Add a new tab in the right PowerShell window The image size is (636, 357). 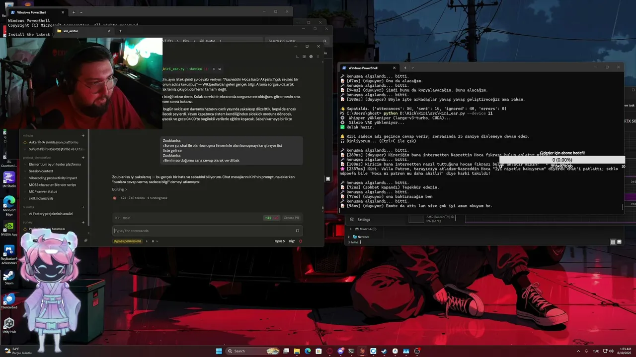click(405, 67)
